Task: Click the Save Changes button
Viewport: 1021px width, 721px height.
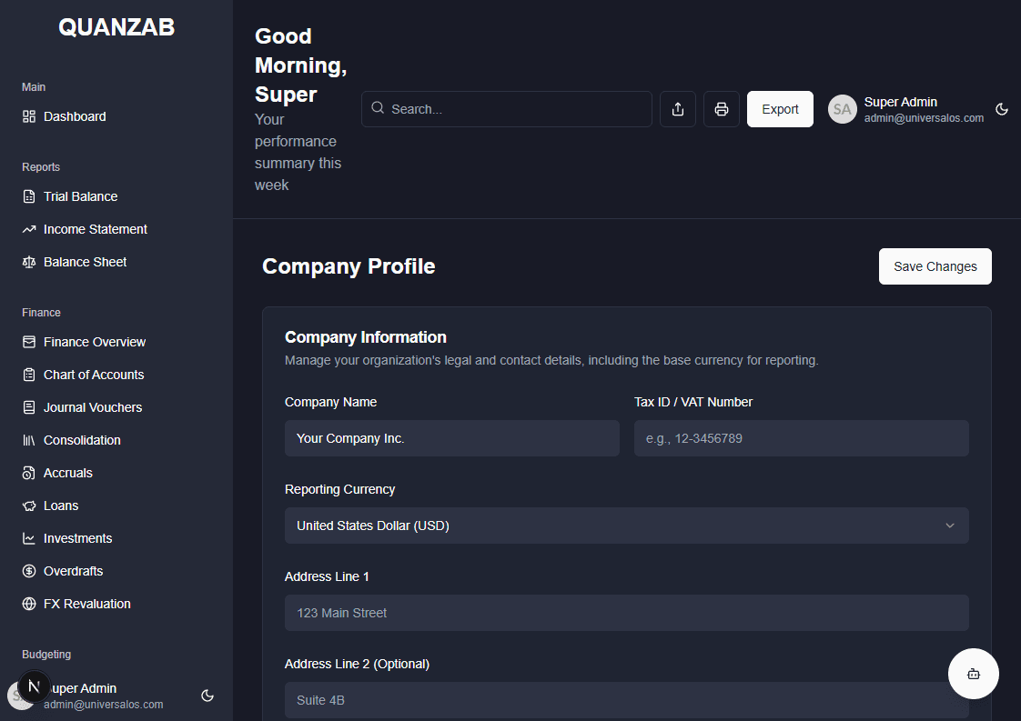Action: tap(935, 266)
